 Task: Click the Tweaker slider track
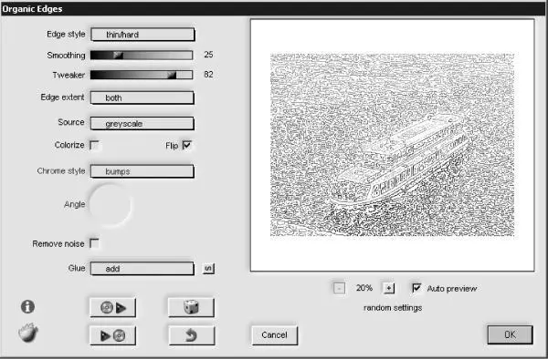[142, 75]
